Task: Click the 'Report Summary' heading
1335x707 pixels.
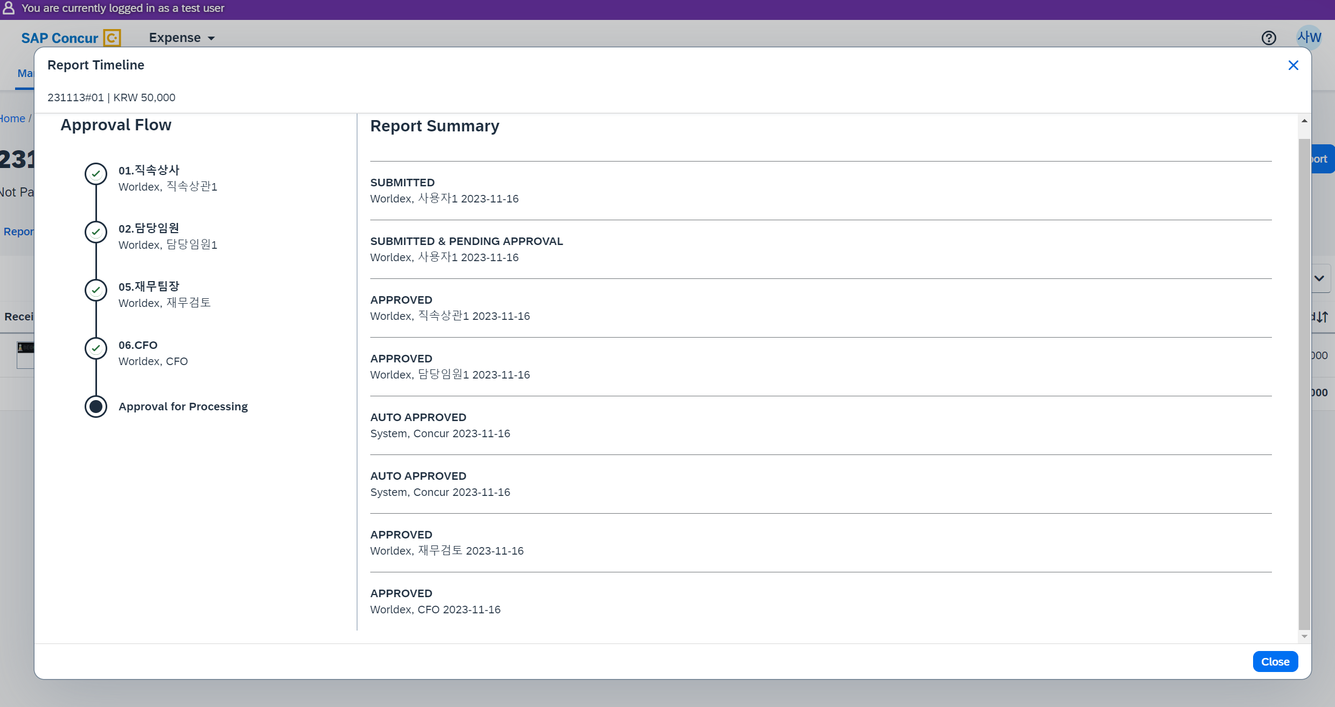Action: coord(434,126)
